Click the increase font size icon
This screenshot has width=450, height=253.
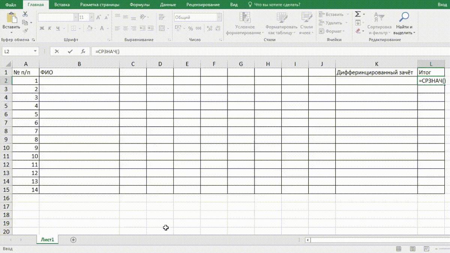99,17
